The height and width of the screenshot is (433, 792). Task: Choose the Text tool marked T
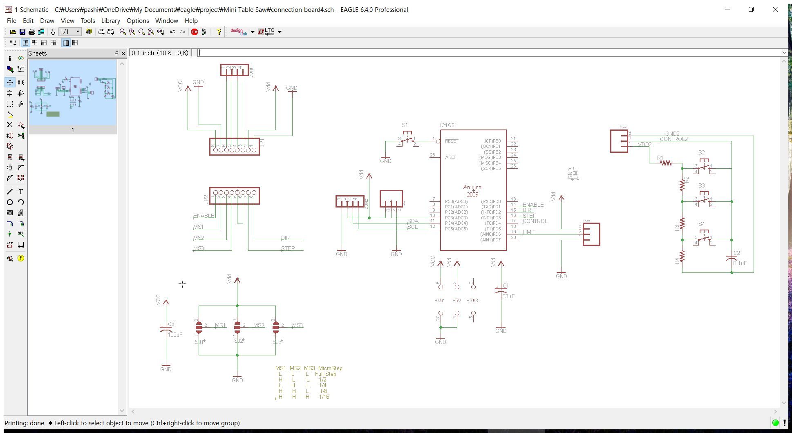tap(21, 192)
